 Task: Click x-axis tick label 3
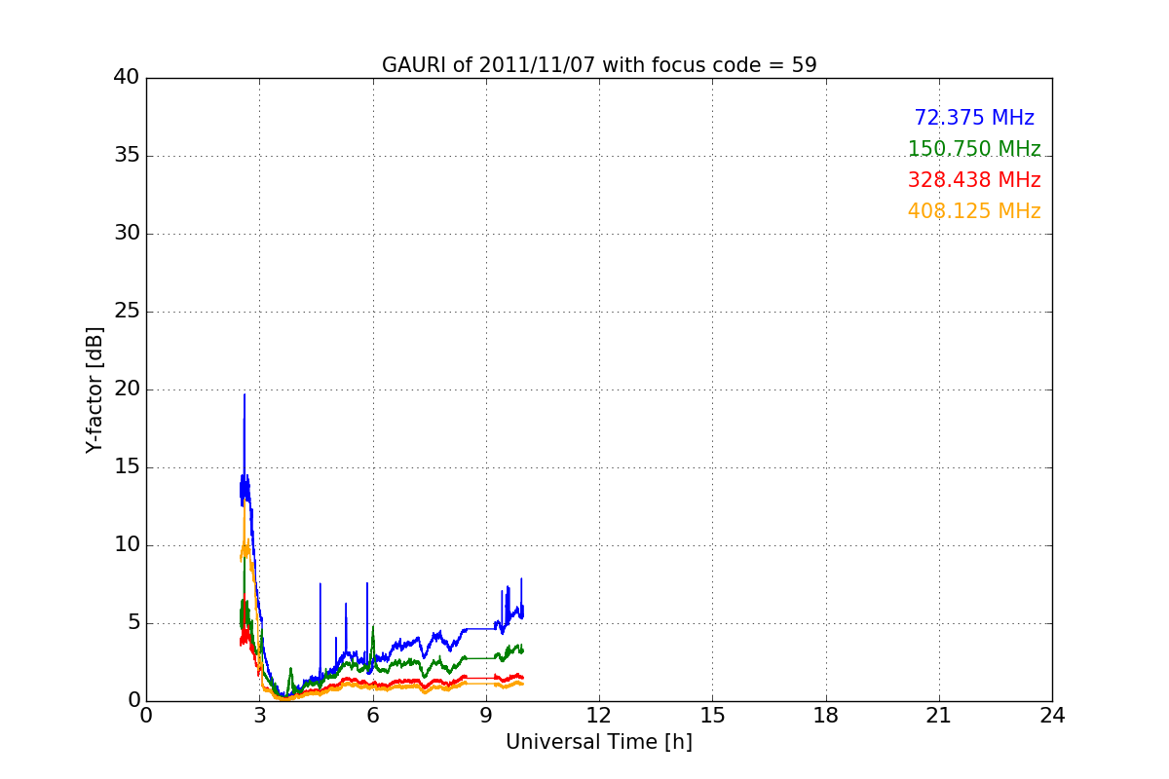pos(259,715)
